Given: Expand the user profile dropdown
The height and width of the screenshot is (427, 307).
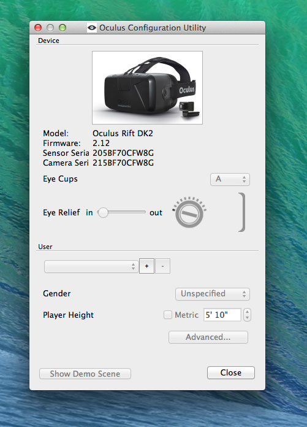Looking at the screenshot, I should point(91,266).
